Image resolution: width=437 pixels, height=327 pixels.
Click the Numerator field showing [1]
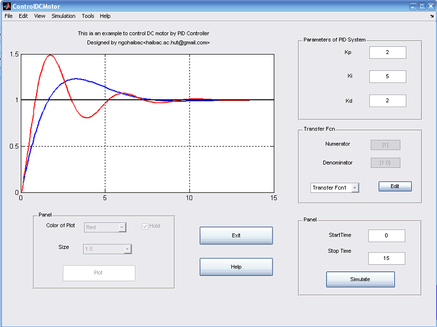click(x=386, y=145)
